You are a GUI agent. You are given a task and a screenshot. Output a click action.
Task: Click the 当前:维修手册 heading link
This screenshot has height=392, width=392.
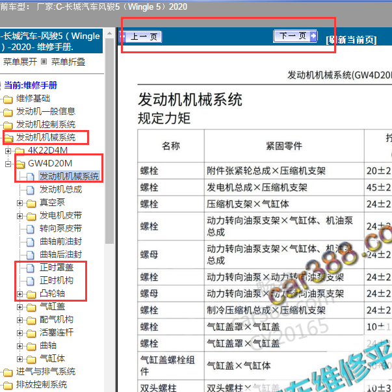31,85
